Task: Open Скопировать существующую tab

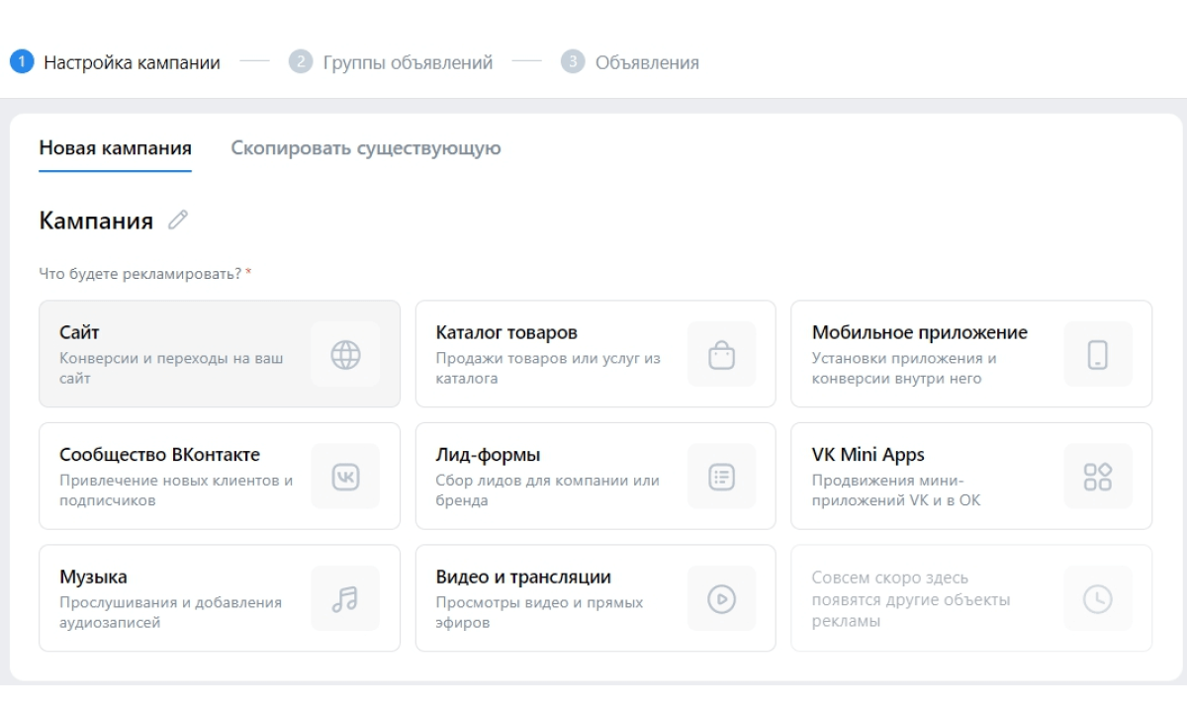Action: 366,148
